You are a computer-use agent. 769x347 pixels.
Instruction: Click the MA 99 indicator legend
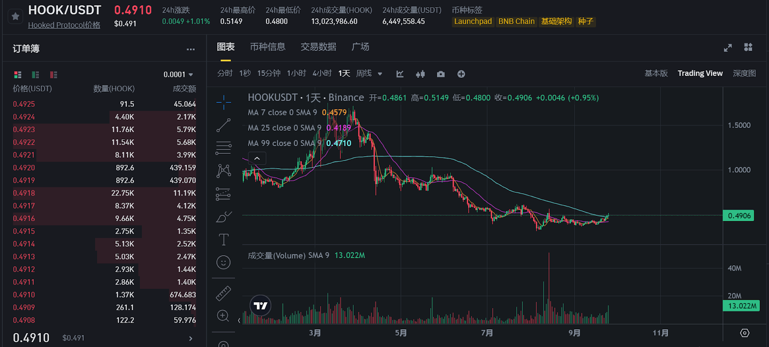tap(299, 143)
